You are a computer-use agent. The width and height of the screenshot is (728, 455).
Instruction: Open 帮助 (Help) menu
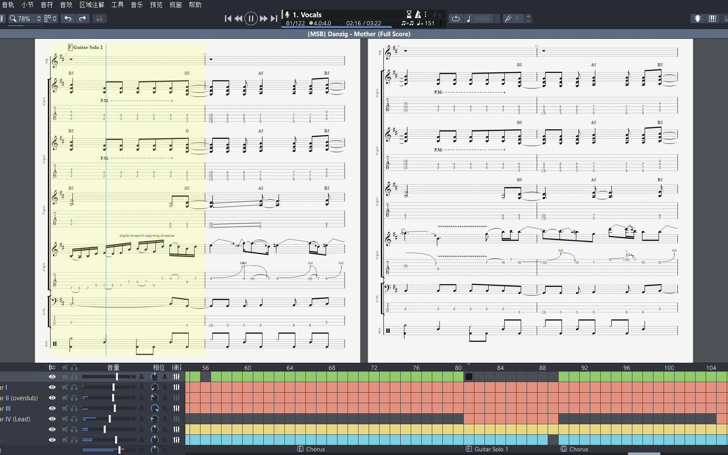coord(195,5)
